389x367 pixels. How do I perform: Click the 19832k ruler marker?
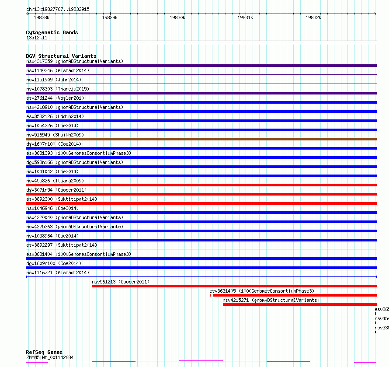[313, 17]
